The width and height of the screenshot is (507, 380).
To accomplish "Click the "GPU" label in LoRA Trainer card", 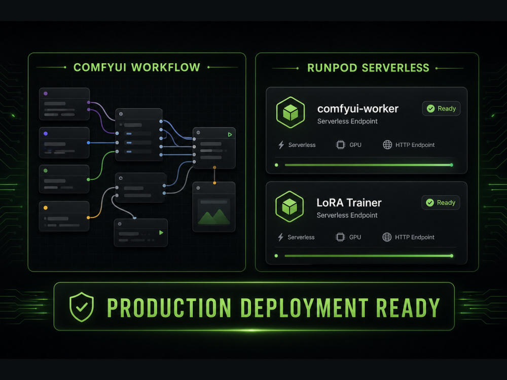I will point(355,237).
